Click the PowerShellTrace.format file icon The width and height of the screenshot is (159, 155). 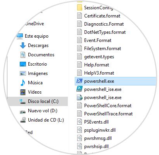point(79,114)
